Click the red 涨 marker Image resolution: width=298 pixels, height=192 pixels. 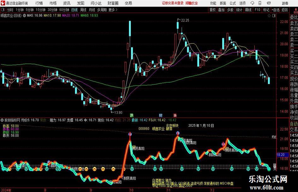tap(175, 115)
